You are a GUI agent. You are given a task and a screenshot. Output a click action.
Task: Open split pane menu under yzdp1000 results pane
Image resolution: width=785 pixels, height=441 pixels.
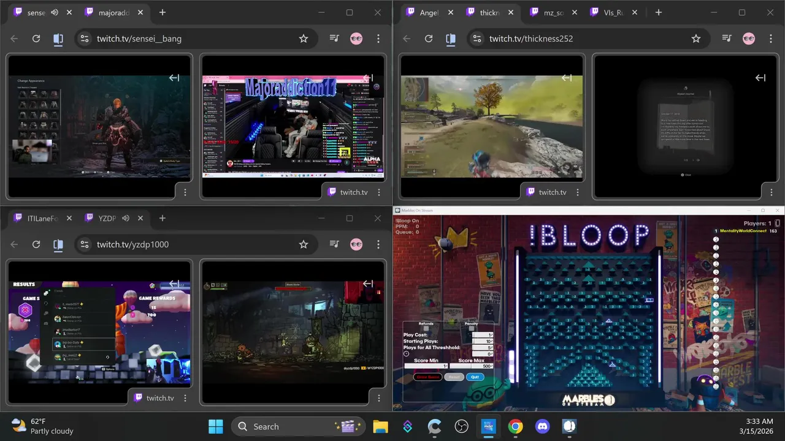[x=185, y=398]
